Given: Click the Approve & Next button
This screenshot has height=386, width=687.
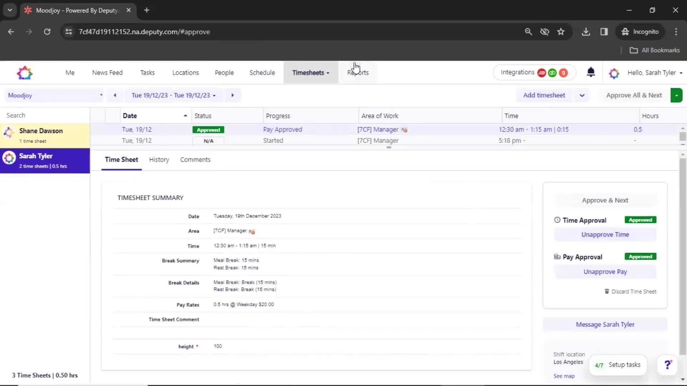Looking at the screenshot, I should click(x=605, y=200).
